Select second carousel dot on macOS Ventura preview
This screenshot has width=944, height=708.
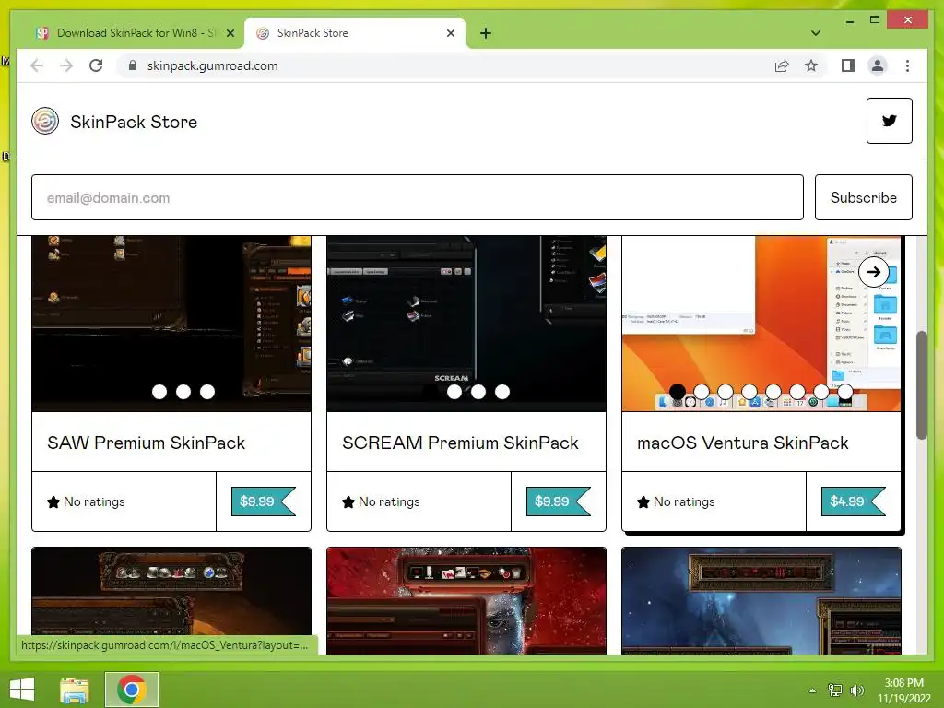tap(702, 392)
